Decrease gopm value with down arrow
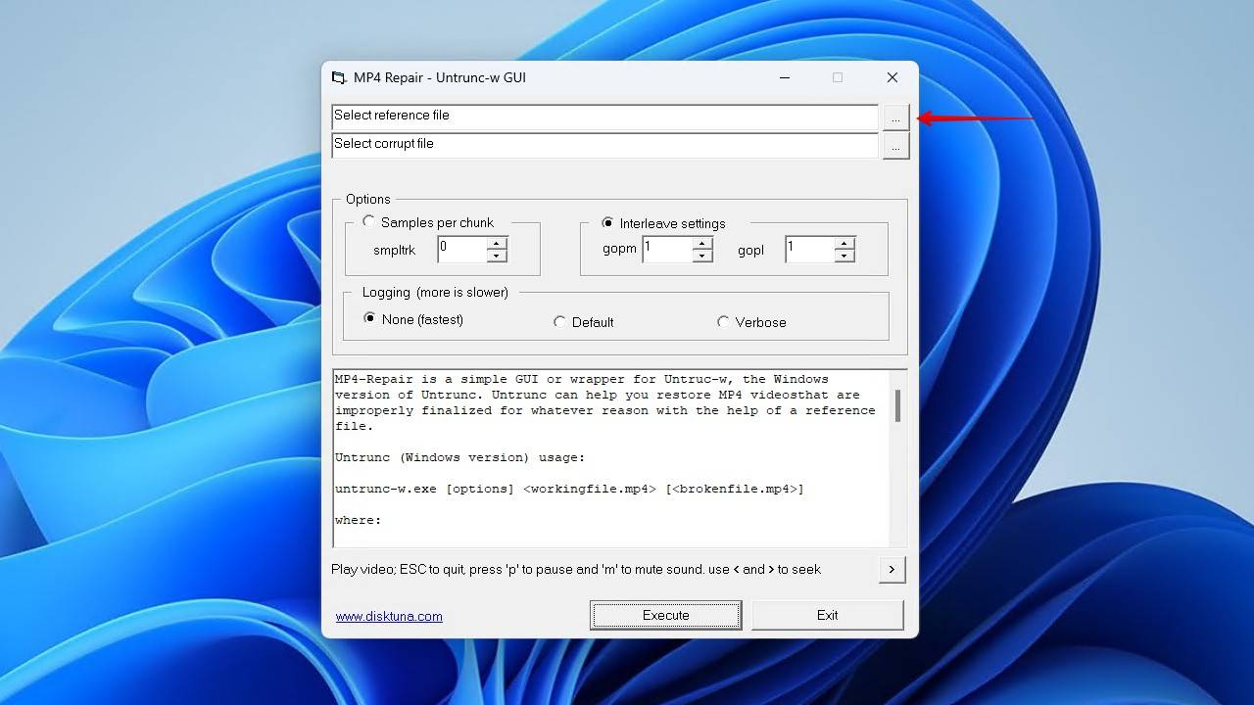Image resolution: width=1254 pixels, height=705 pixels. (701, 256)
